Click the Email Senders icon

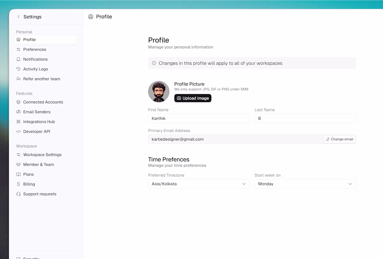[18, 112]
